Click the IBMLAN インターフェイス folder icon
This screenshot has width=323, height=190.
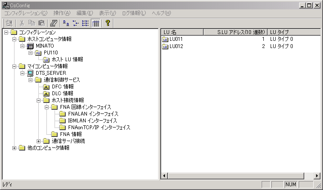click(62, 121)
